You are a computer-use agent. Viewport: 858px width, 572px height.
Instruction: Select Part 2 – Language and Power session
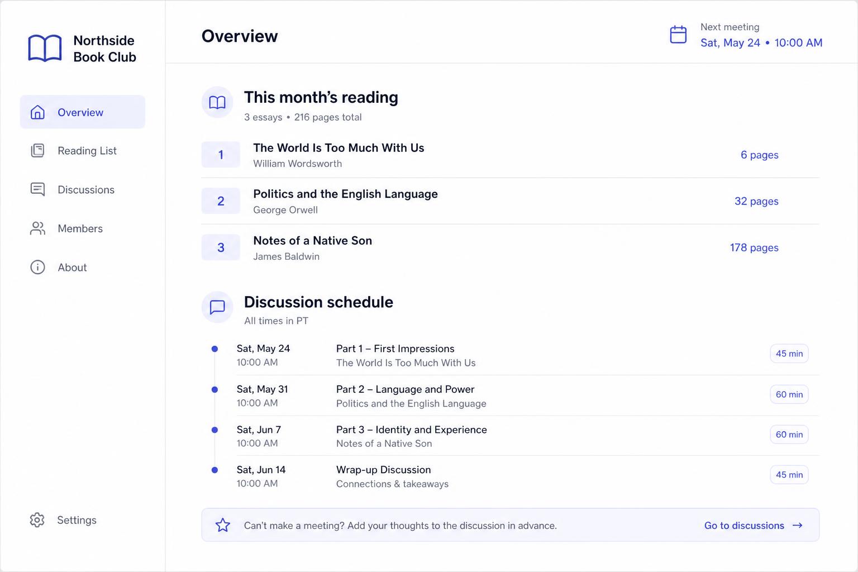click(405, 389)
